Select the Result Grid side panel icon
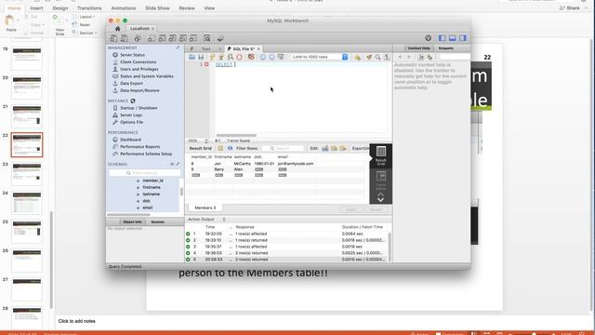This screenshot has width=595, height=335. [x=381, y=155]
